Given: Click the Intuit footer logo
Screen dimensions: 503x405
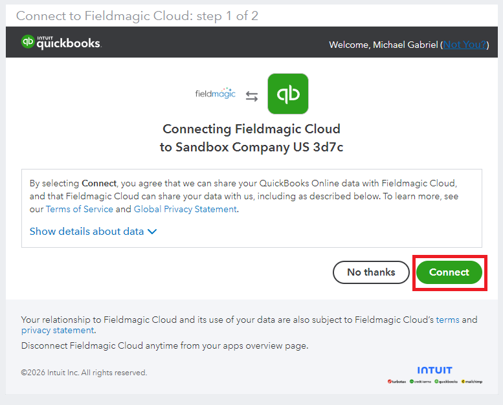Looking at the screenshot, I should [x=434, y=370].
